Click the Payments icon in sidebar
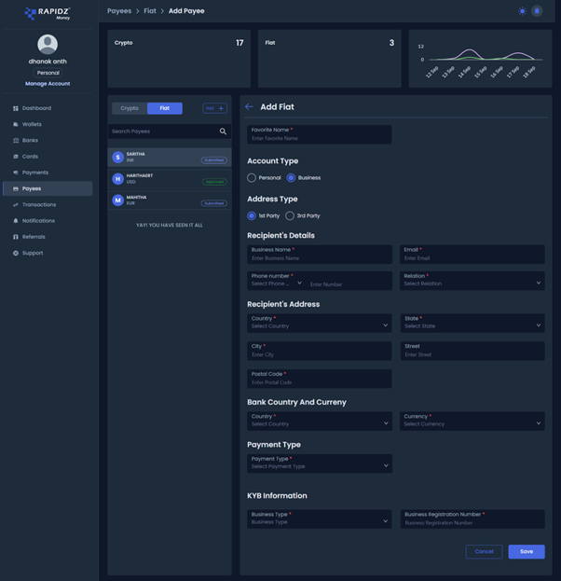 (x=16, y=173)
